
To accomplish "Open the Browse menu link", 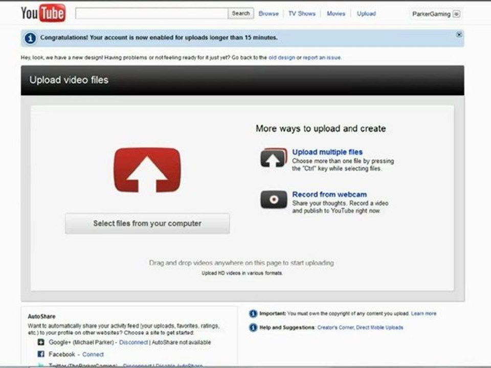I will tap(269, 13).
